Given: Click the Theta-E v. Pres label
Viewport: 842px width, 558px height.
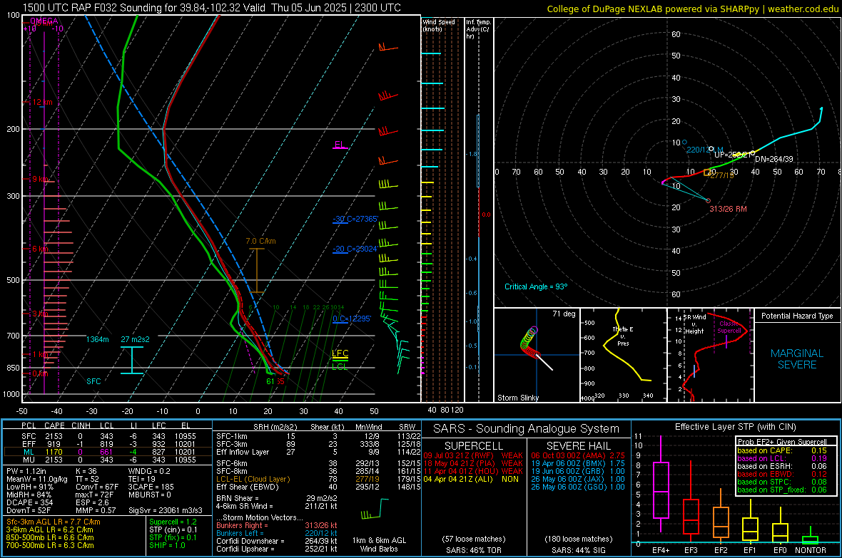Looking at the screenshot, I should [x=623, y=336].
